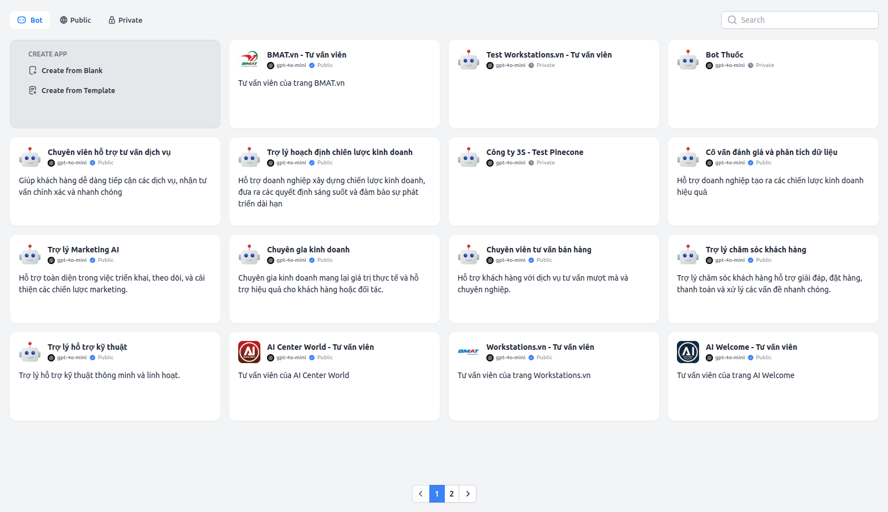The width and height of the screenshot is (888, 512).
Task: Click the BMAT.vn logo icon on its card
Action: click(x=249, y=59)
